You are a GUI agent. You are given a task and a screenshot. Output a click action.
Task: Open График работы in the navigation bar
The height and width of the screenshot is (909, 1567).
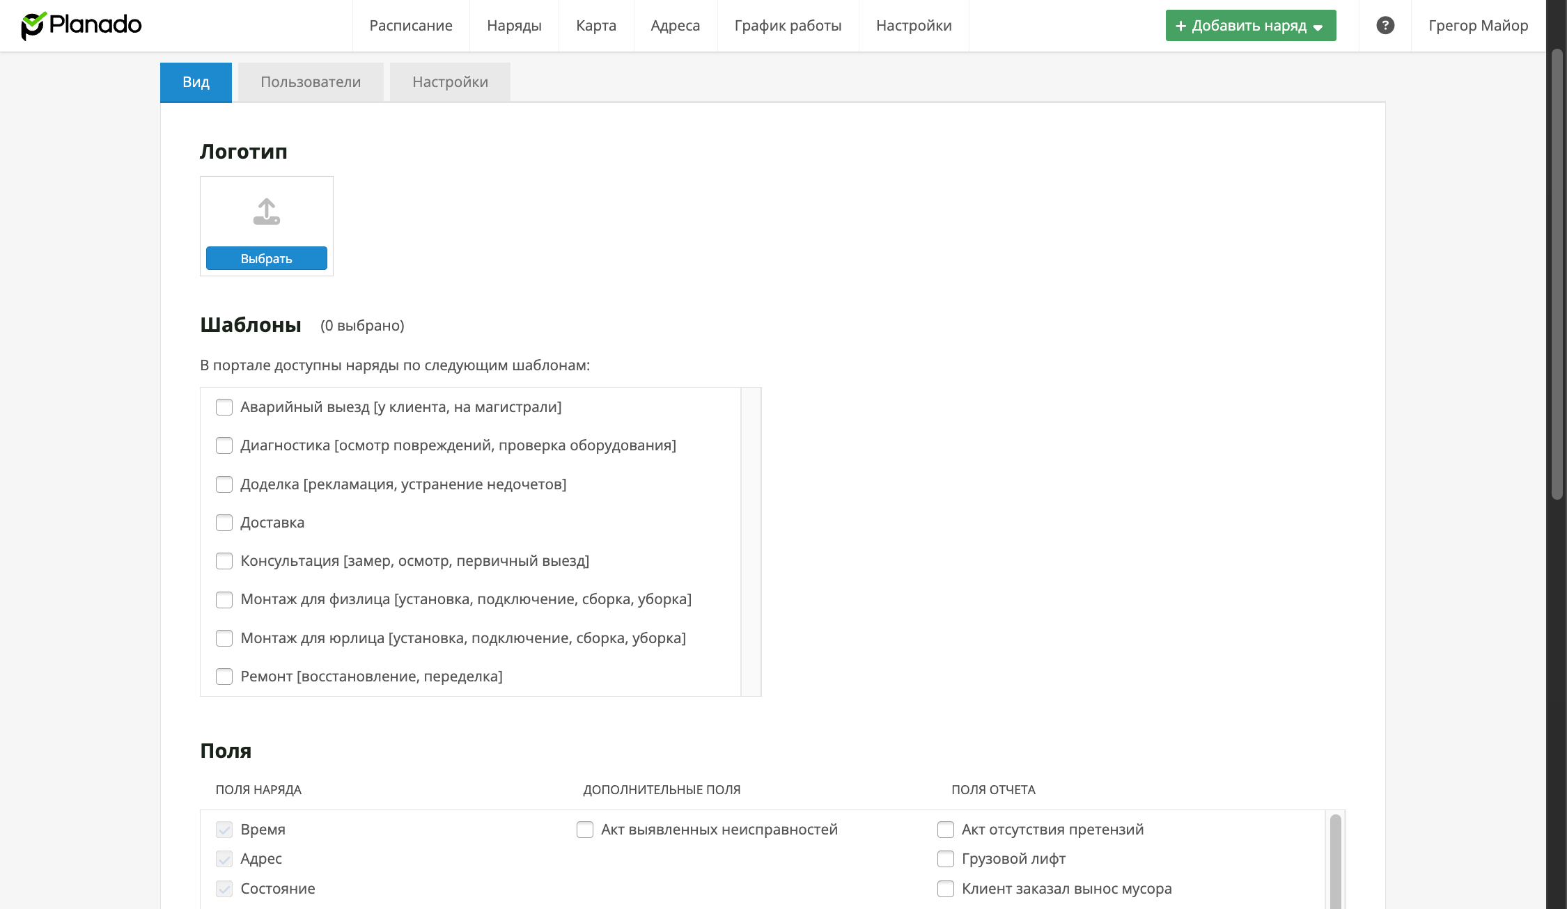coord(788,26)
